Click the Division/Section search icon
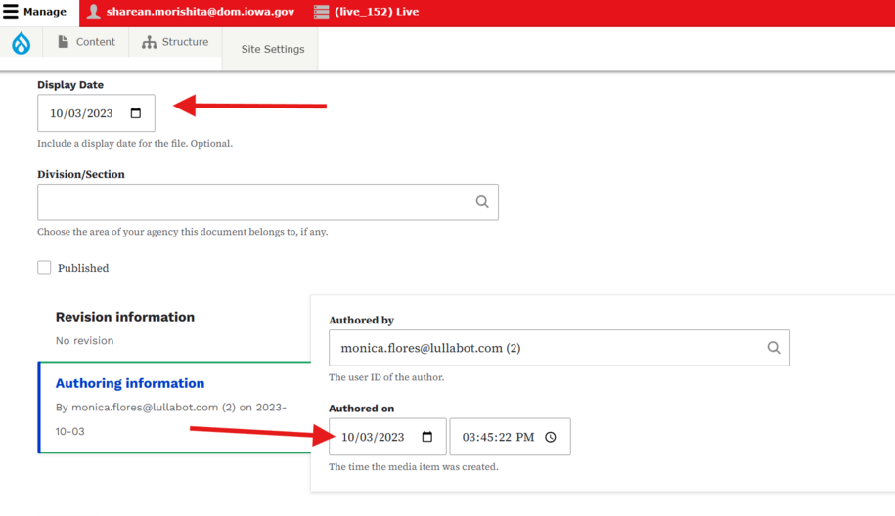 [482, 202]
